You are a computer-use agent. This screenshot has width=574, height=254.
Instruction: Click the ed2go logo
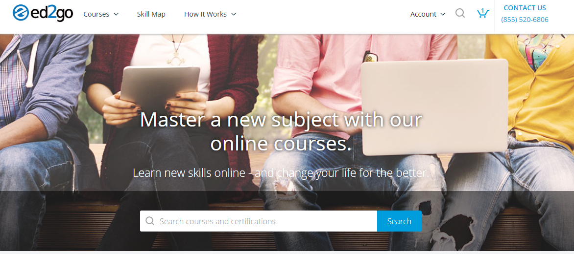point(43,13)
